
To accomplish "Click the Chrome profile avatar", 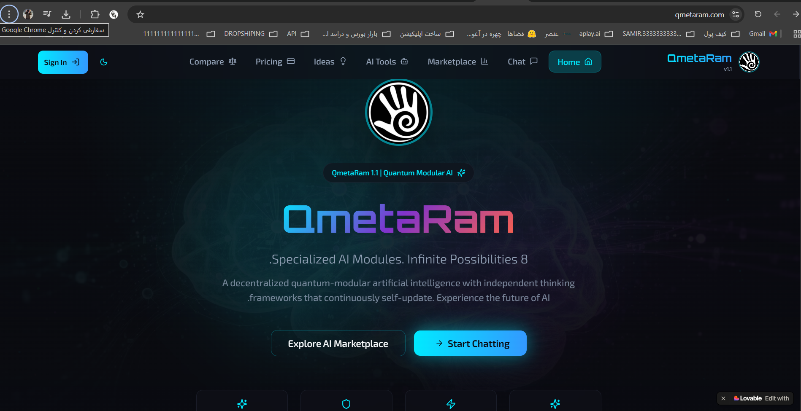I will (28, 14).
